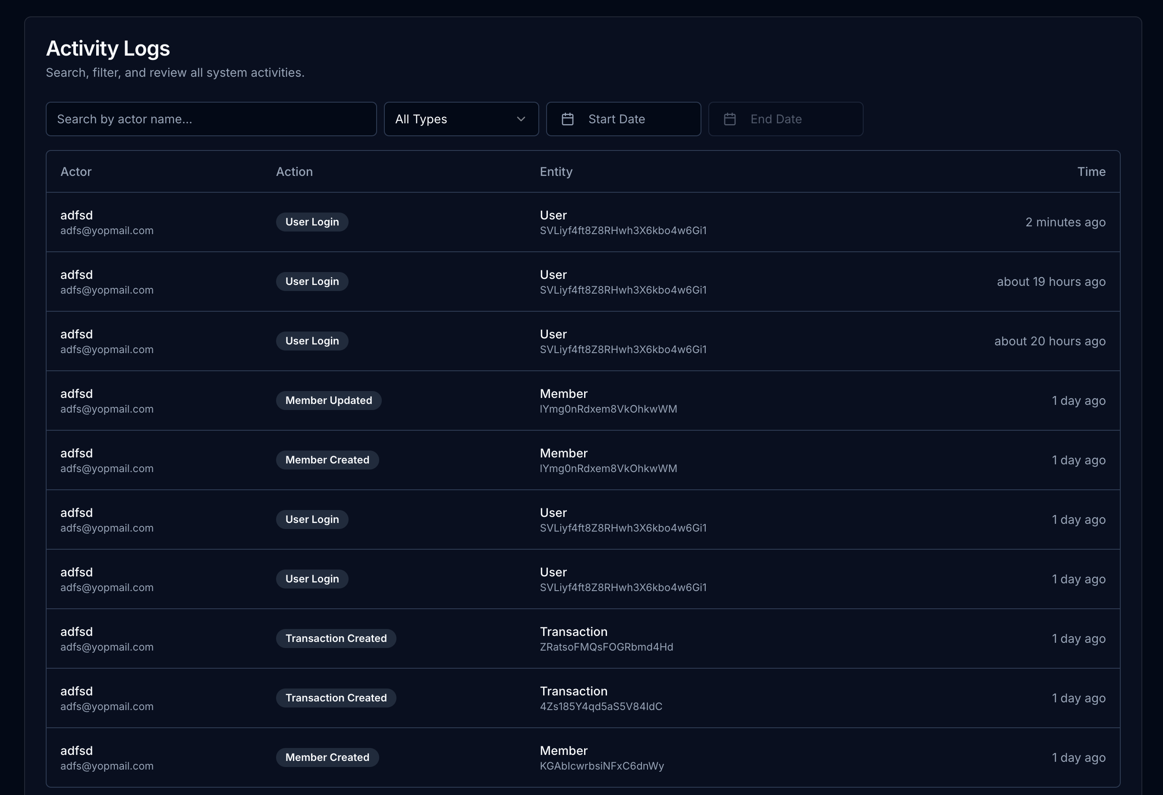Image resolution: width=1163 pixels, height=795 pixels.
Task: Click the calendar icon beside Start Date
Action: [x=568, y=119]
